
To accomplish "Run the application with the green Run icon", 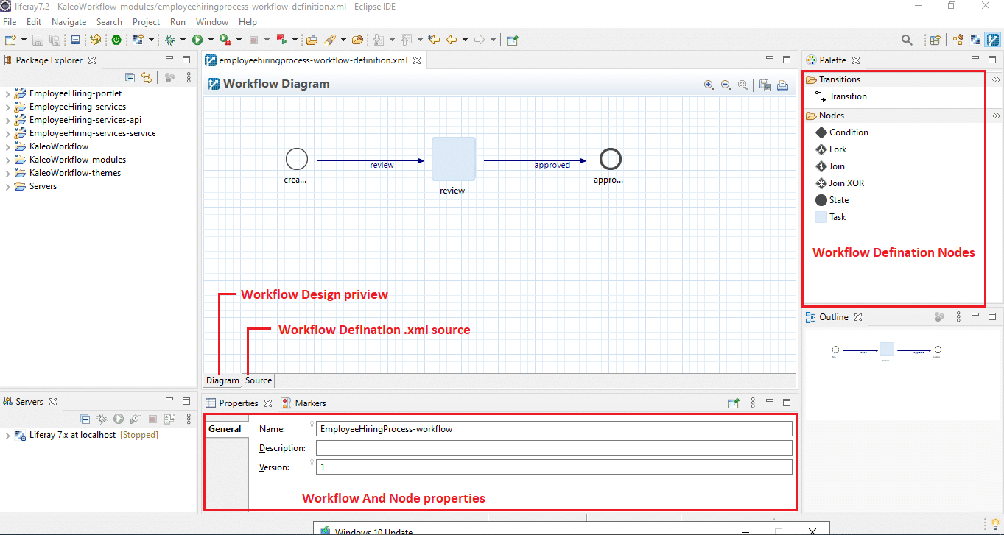I will click(197, 40).
